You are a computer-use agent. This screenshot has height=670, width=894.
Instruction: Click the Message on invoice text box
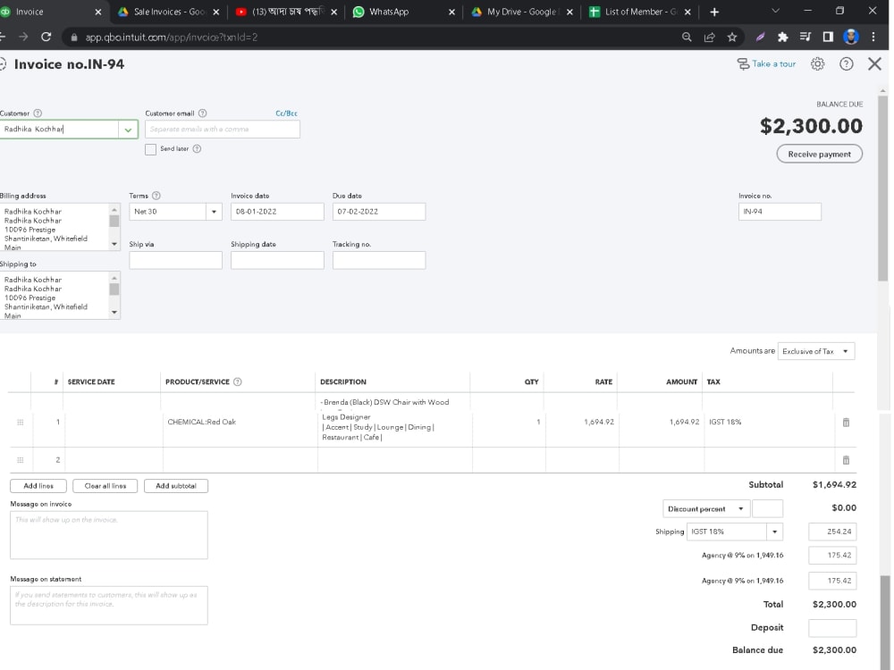coord(108,534)
